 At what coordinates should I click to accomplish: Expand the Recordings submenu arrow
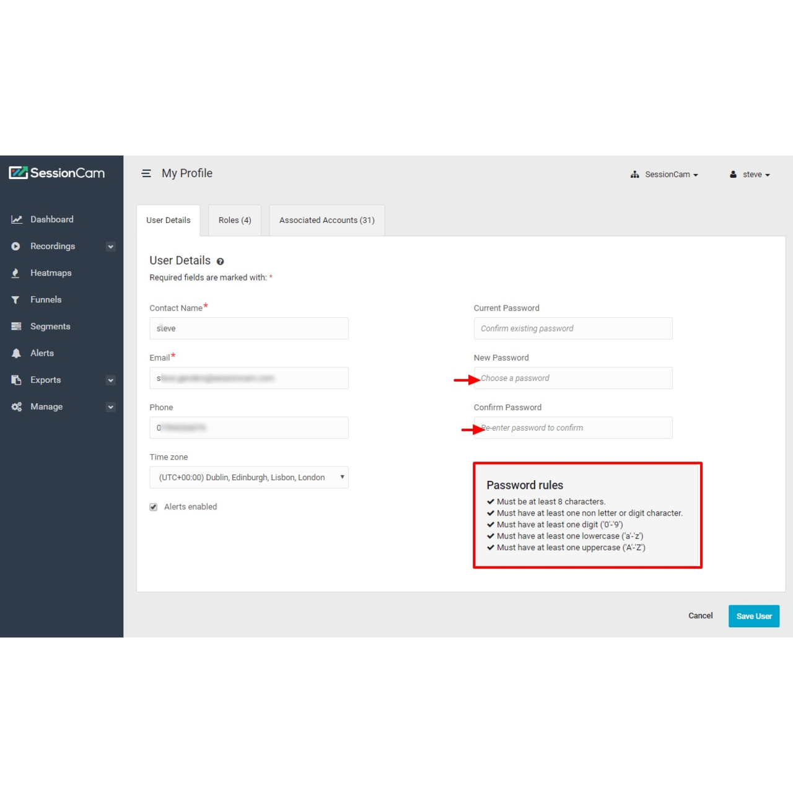click(110, 247)
